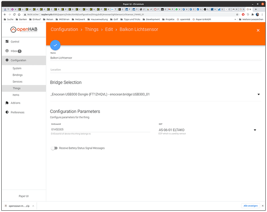Click the Alle anzeigen button

(250, 206)
